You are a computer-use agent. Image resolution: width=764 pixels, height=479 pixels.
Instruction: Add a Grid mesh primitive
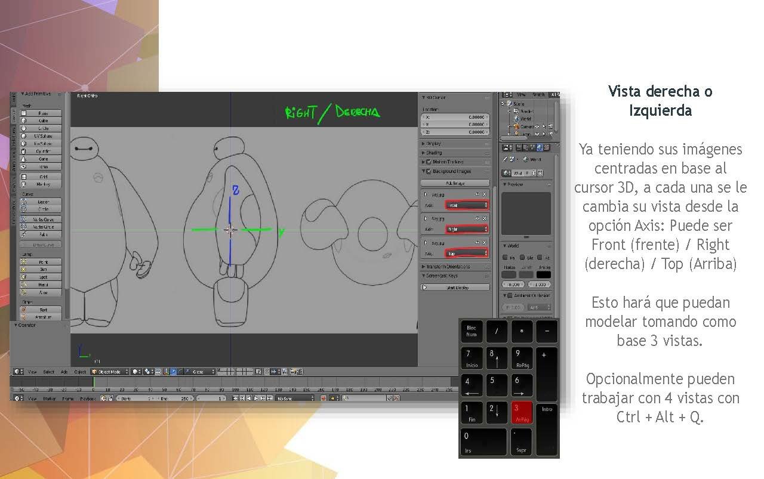click(41, 177)
